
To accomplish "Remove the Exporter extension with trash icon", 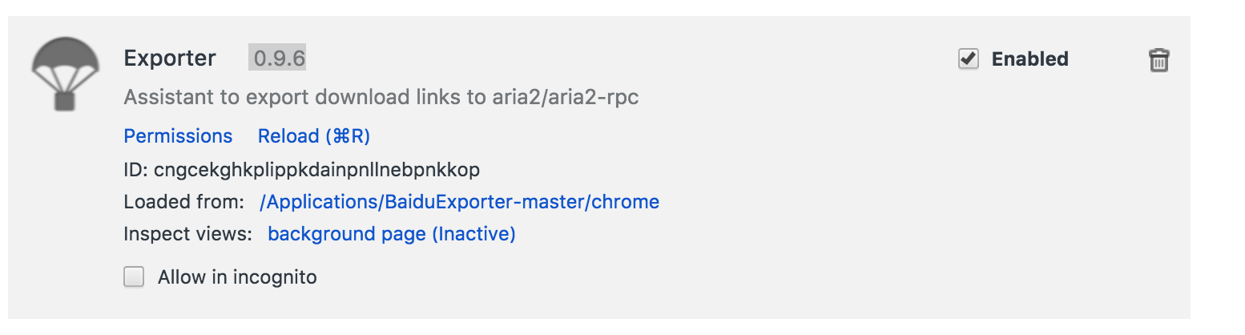I will click(1159, 60).
